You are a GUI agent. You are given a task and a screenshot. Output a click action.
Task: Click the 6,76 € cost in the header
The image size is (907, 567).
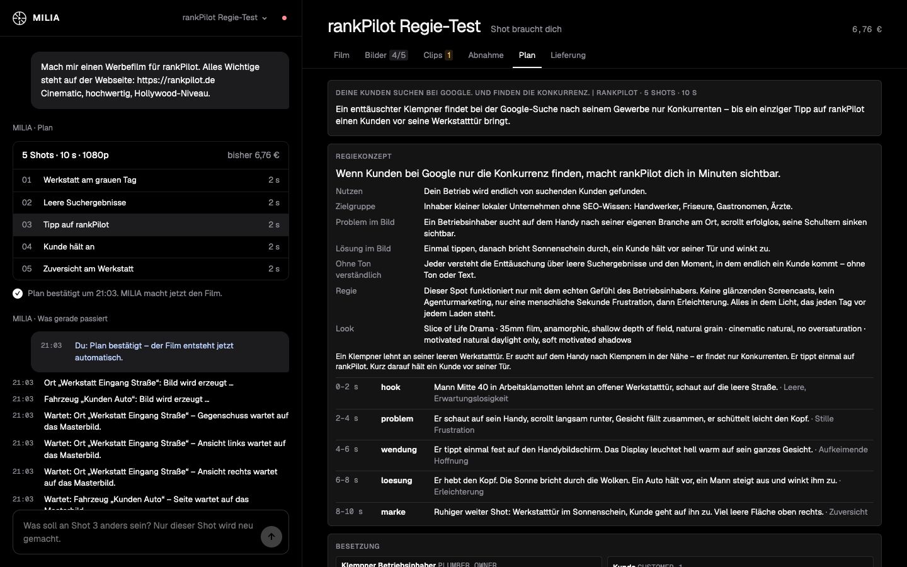click(x=867, y=29)
